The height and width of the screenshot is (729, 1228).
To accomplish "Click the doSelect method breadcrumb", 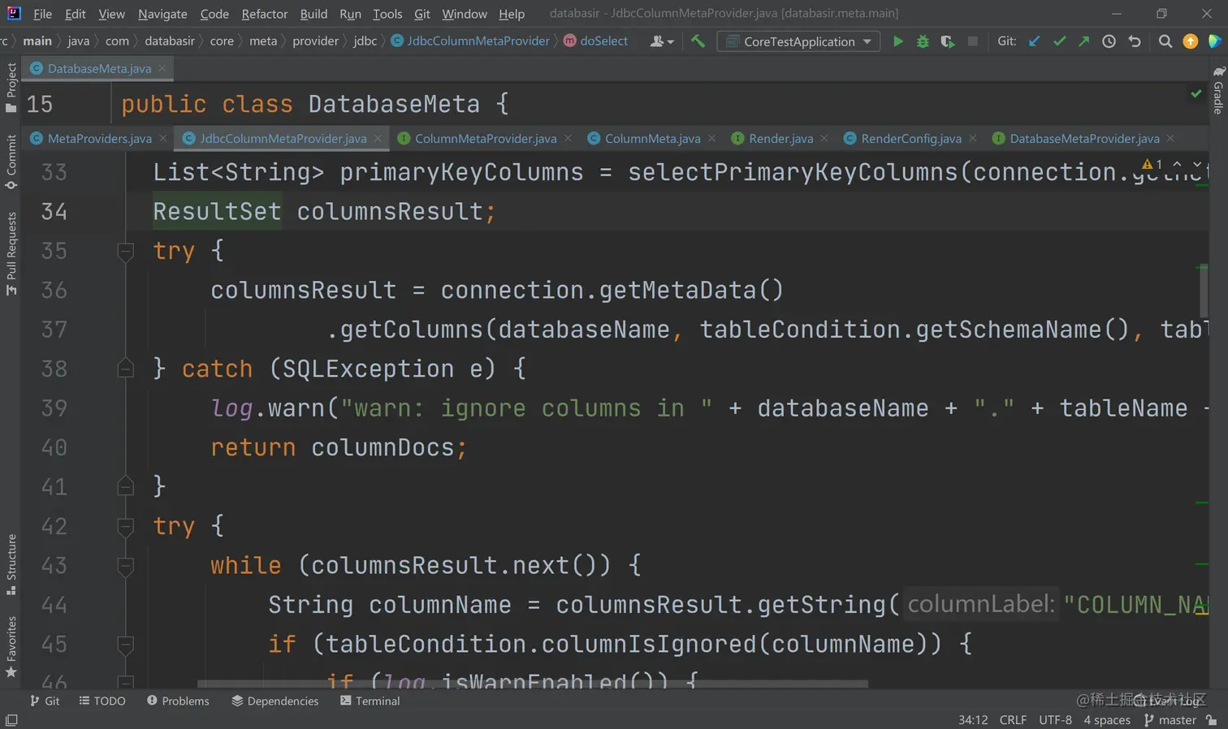I will point(596,41).
